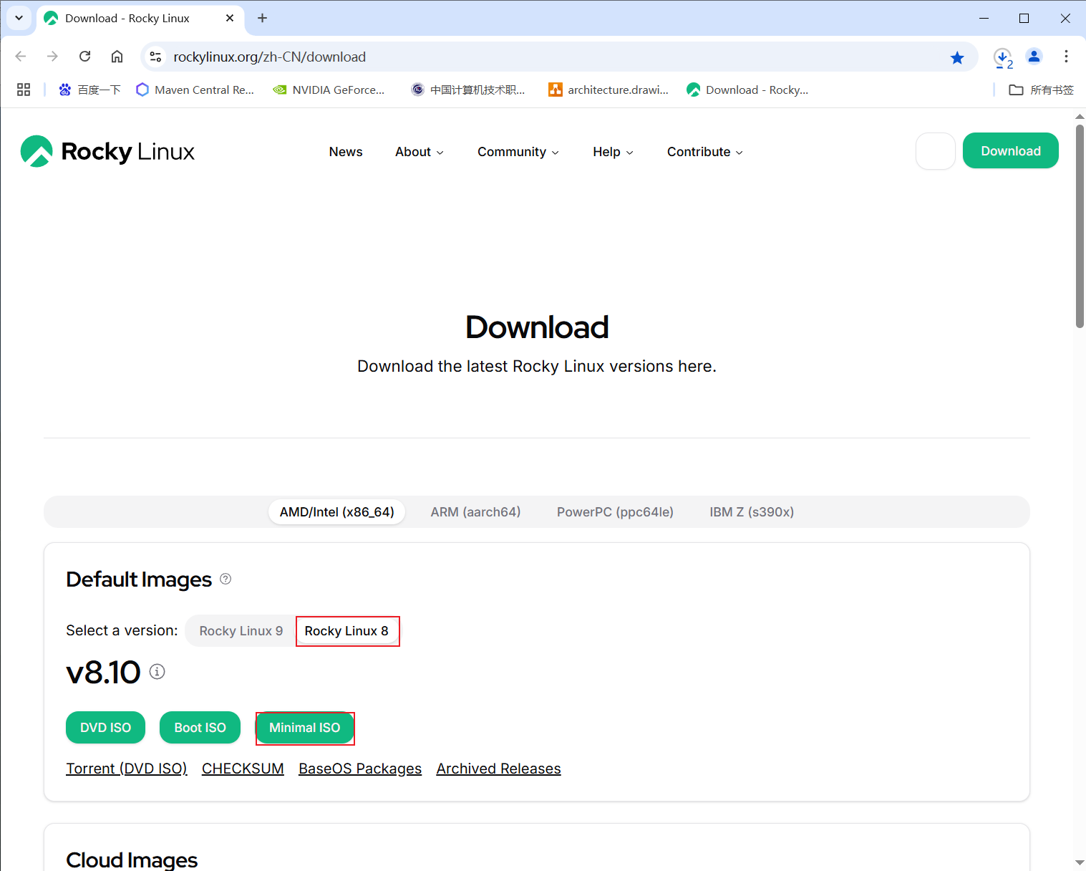1086x871 pixels.
Task: Click the info icon beside v8.10
Action: (x=157, y=671)
